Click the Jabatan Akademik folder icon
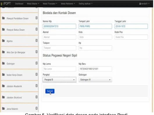Viewport: 154px width, 115px height. click(x=3, y=86)
